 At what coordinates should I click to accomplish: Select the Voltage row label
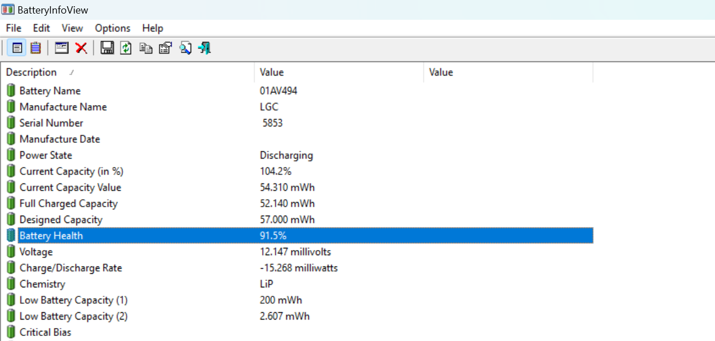36,252
